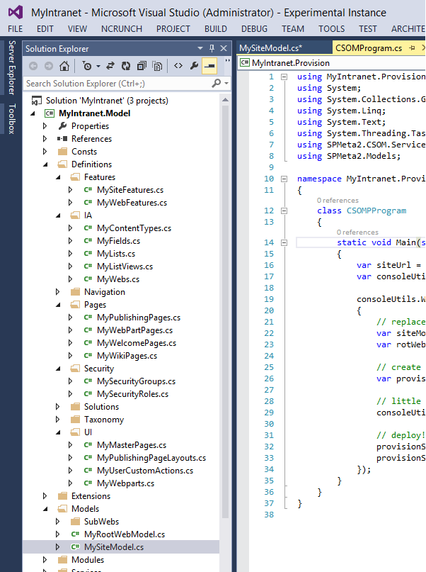Click the search magnifier icon

point(217,83)
